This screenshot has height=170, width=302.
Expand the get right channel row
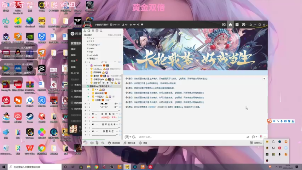click(x=88, y=55)
